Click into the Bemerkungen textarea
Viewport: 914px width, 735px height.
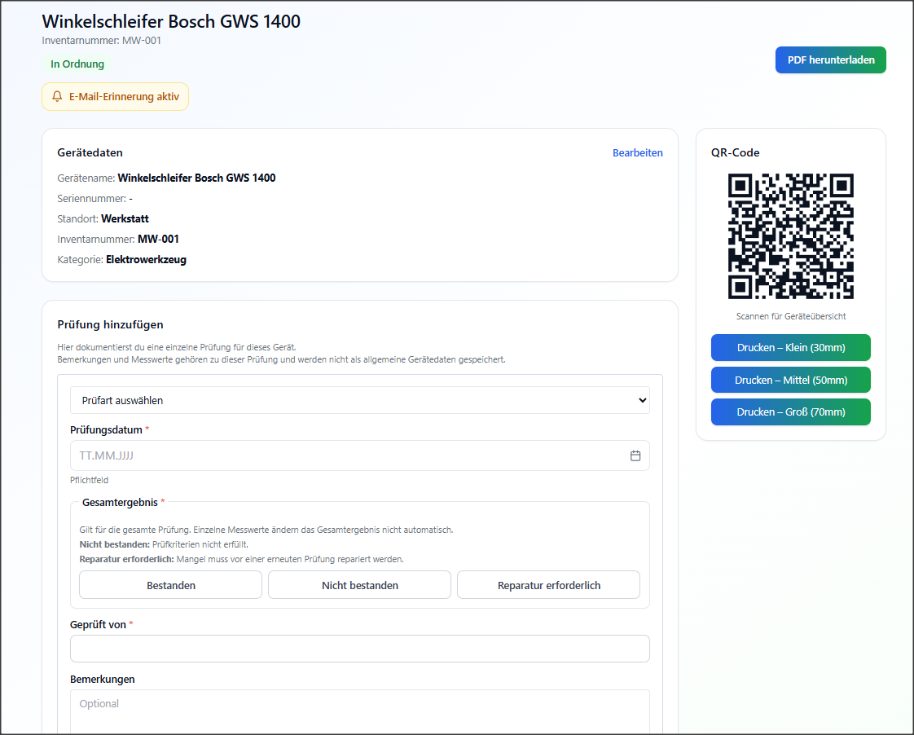point(360,711)
